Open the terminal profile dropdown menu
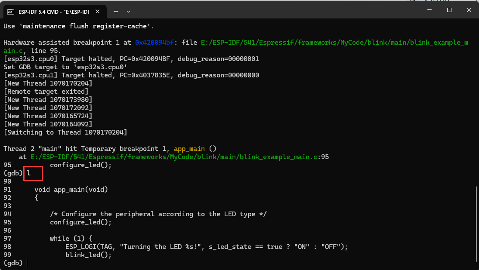 [129, 12]
